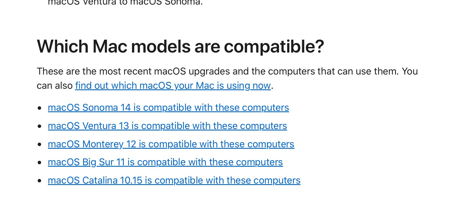Click the word "compatible?" in the heading
The width and height of the screenshot is (461, 199).
[274, 46]
